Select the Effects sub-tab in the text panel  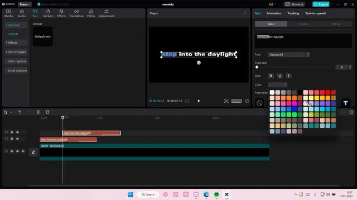click(x=336, y=24)
